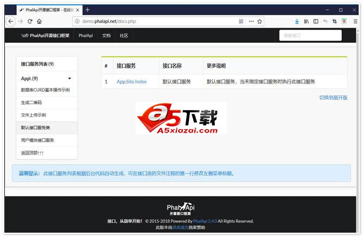This screenshot has width=363, height=237.
Task: Open the PhalApi 2.4.0 footer link
Action: pos(205,221)
